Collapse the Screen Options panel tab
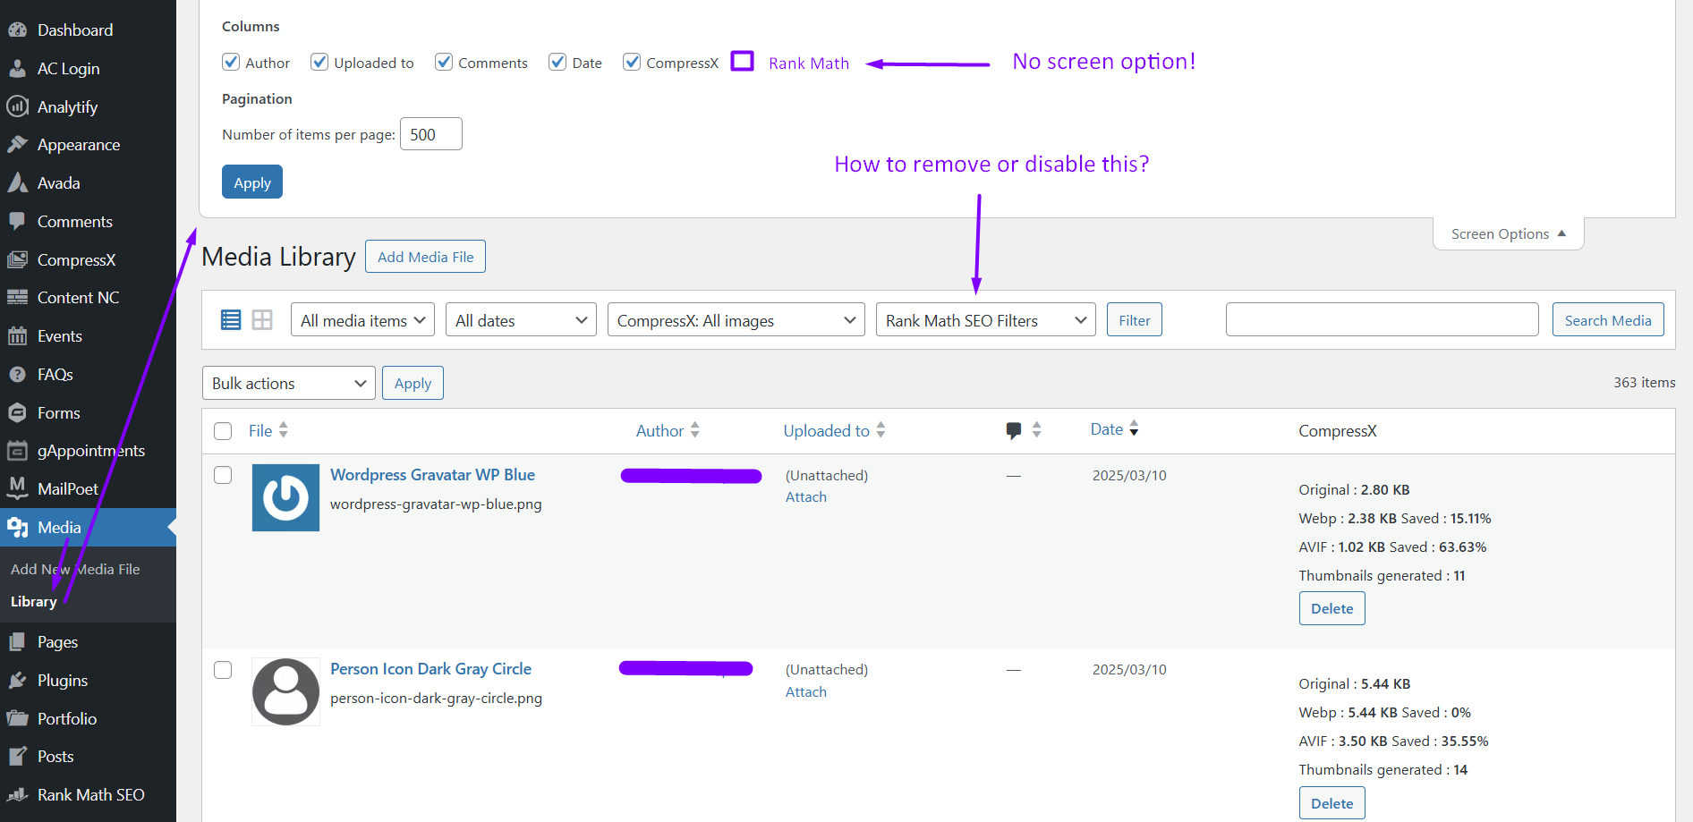This screenshot has height=822, width=1693. pyautogui.click(x=1509, y=233)
